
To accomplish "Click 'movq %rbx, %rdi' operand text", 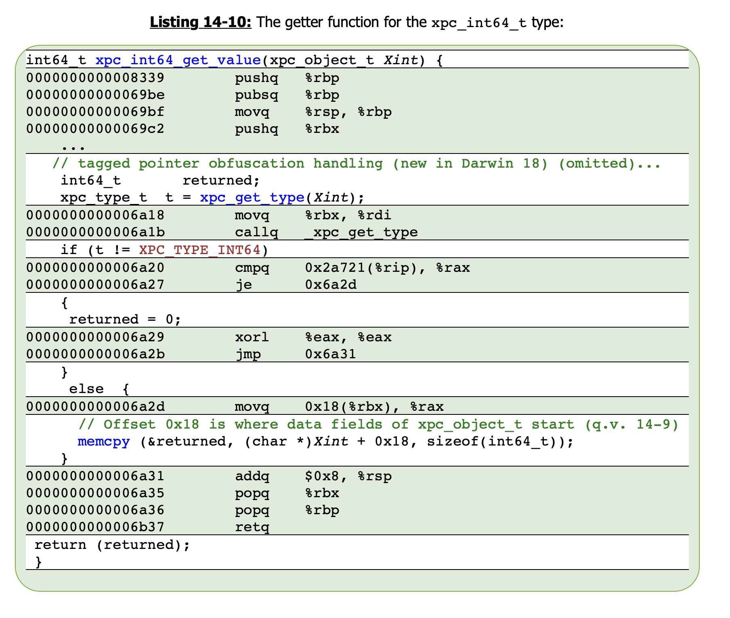I will (x=348, y=215).
